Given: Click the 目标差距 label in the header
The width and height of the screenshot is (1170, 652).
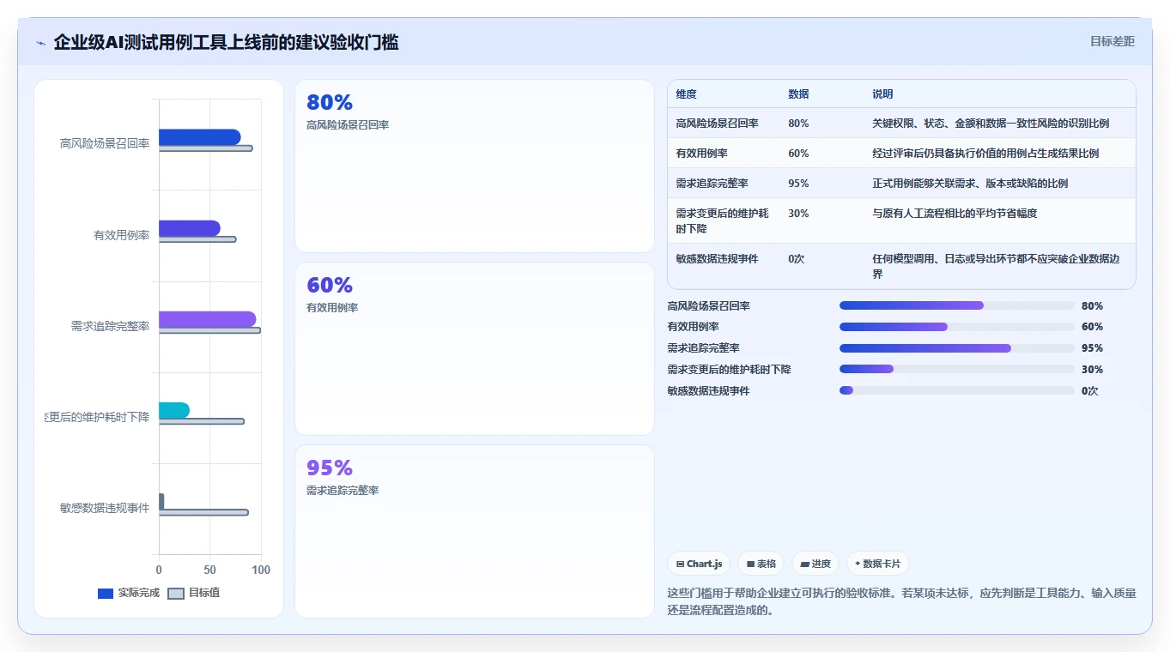Looking at the screenshot, I should coord(1112,41).
